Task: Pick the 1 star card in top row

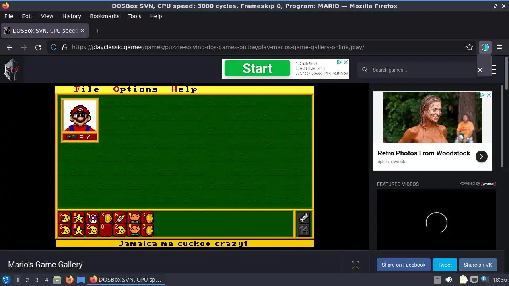Action: [x=78, y=218]
